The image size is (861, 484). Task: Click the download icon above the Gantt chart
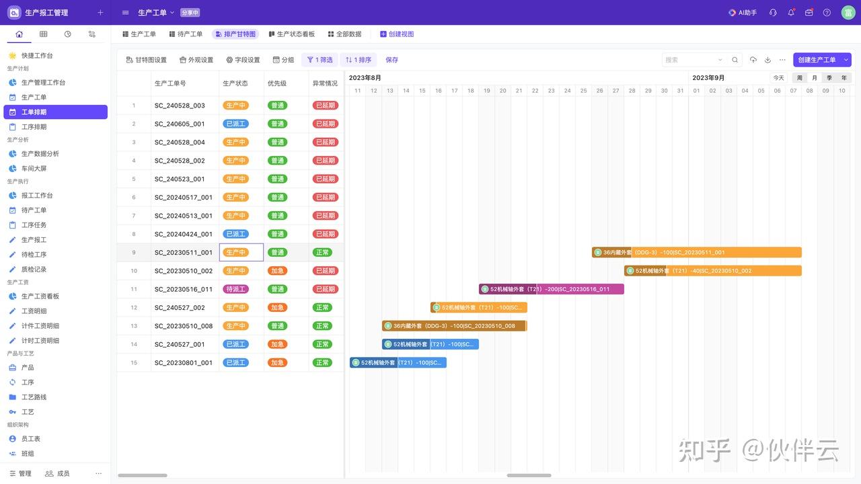pos(768,59)
